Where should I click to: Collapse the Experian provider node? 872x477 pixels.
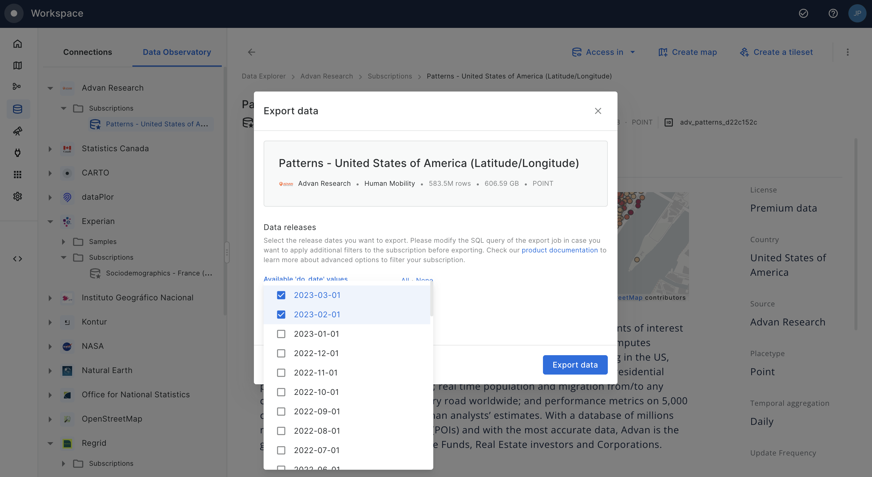tap(50, 222)
